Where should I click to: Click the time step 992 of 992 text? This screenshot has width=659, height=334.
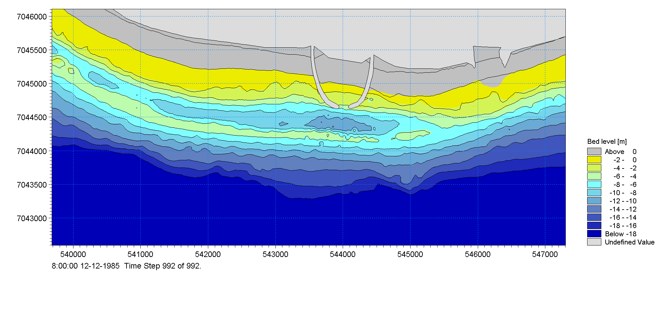162,266
